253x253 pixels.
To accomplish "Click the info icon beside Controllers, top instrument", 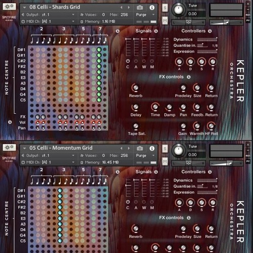I will click(x=210, y=31).
